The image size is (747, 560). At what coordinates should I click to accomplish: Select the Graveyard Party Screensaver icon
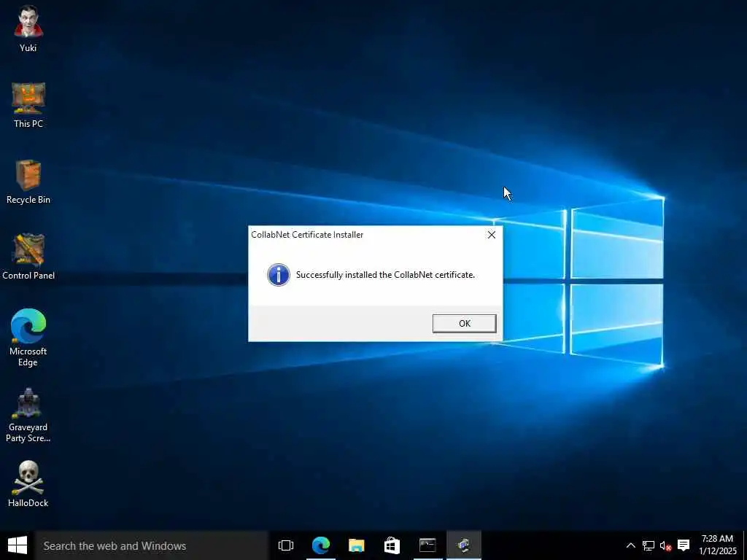(x=28, y=415)
